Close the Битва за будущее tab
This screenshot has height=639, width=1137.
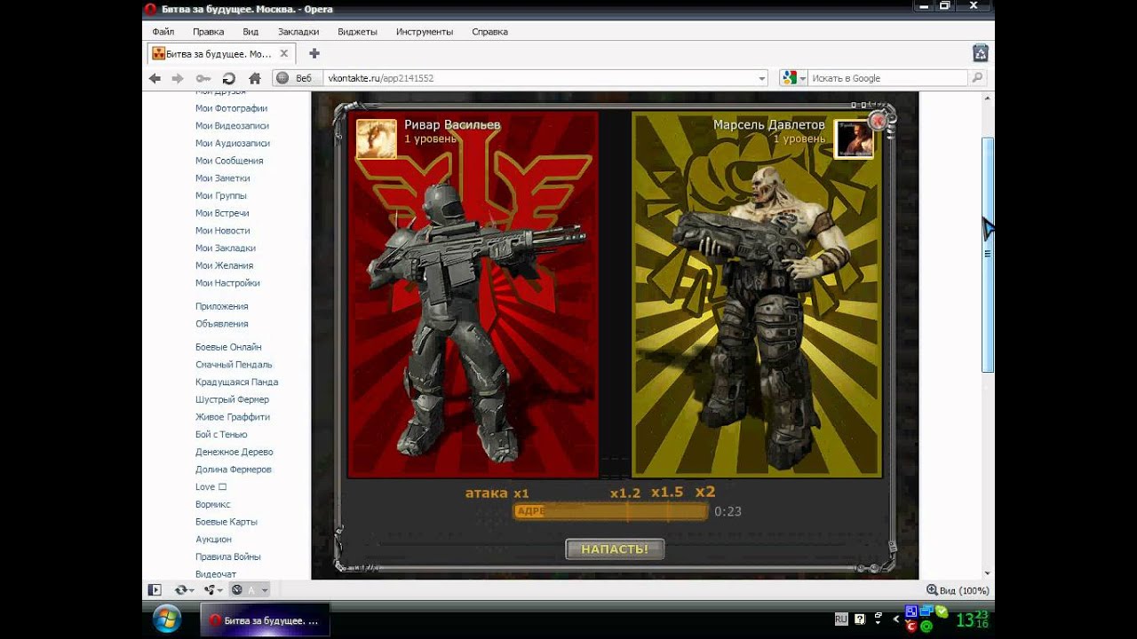point(286,54)
